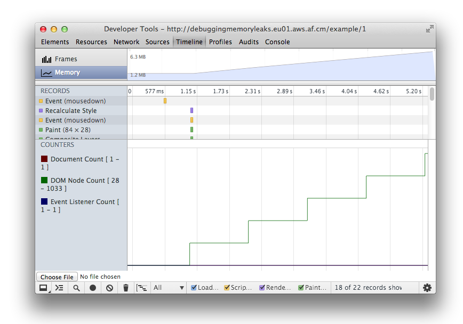This screenshot has height=324, width=463.
Task: Disable the Rendering filter checkbox
Action: pyautogui.click(x=262, y=288)
